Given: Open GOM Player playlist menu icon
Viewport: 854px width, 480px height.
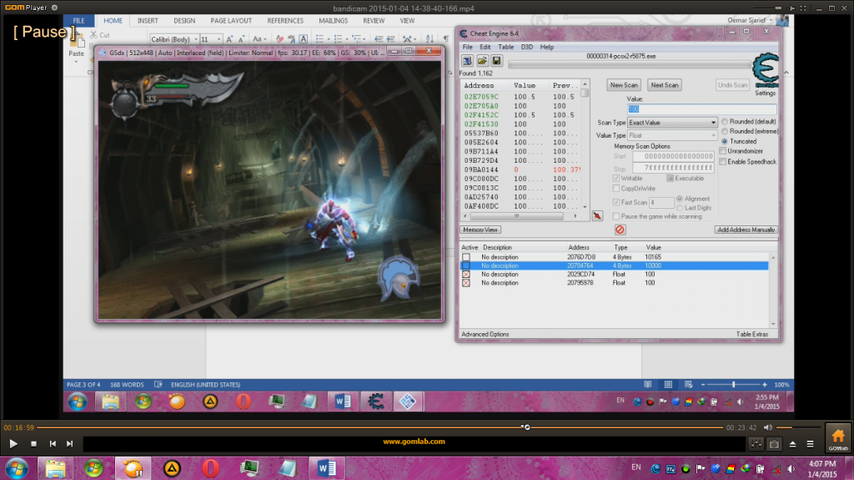Looking at the screenshot, I should (810, 445).
